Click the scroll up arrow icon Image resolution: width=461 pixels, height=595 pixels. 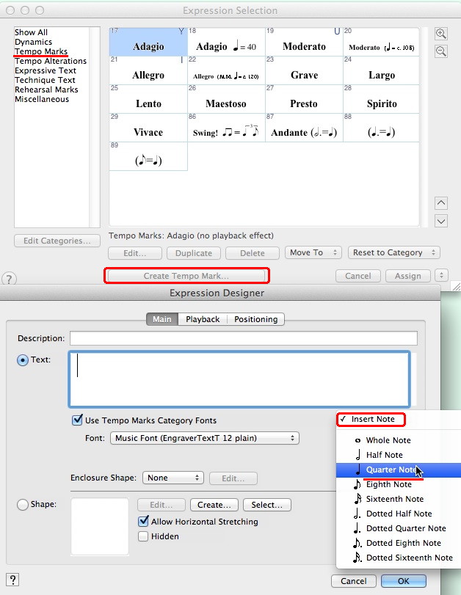click(x=441, y=203)
